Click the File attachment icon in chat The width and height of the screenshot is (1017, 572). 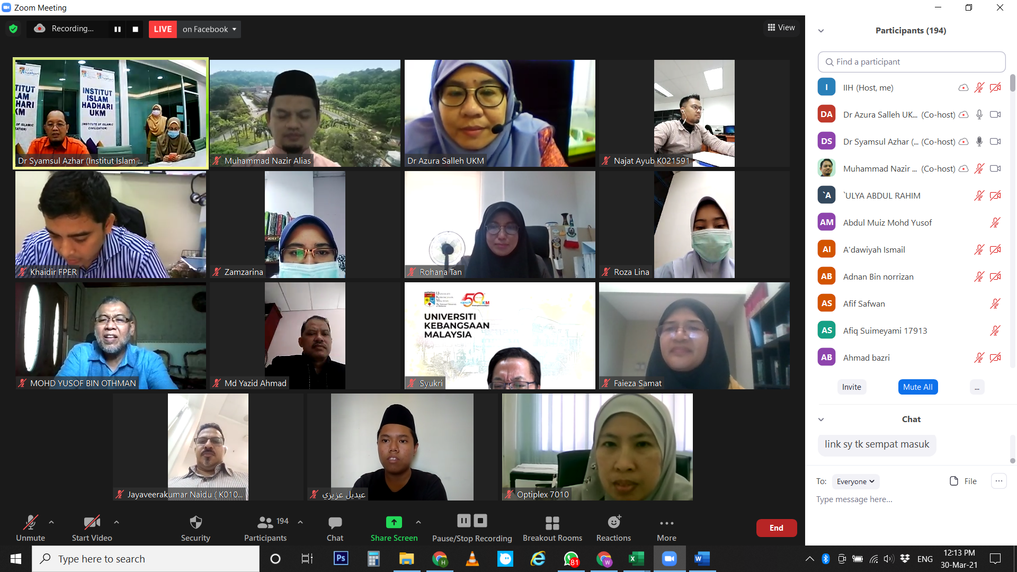954,481
